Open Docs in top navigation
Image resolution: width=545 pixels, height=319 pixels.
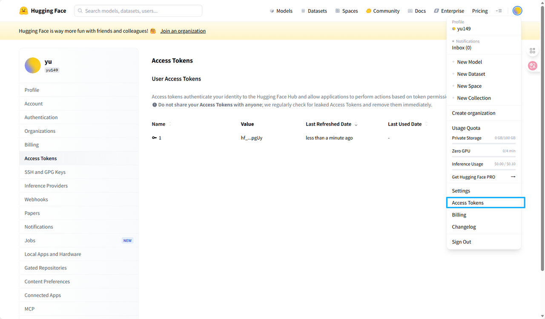coord(417,11)
